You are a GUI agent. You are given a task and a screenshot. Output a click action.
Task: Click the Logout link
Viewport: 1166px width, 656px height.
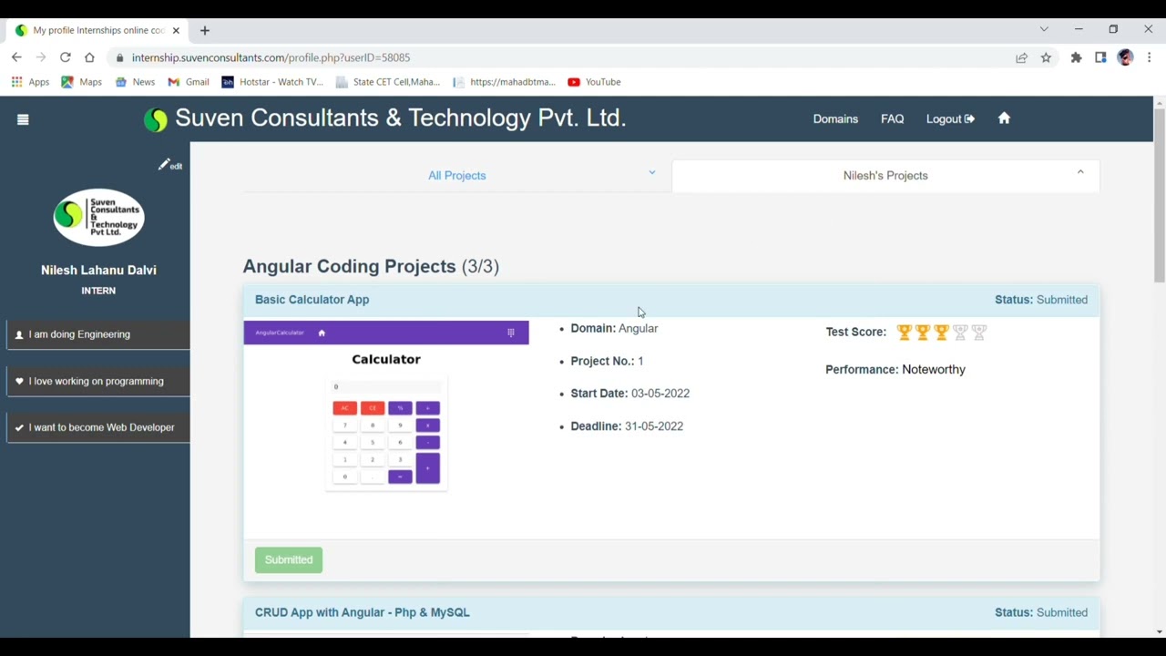click(x=950, y=118)
